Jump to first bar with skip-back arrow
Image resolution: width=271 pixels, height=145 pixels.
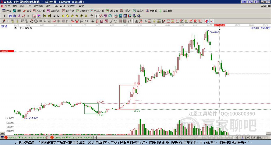pos(44,16)
